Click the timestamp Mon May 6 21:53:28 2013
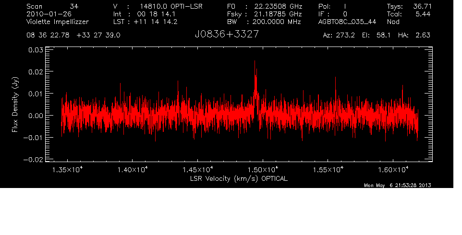462x235 pixels. [398, 185]
